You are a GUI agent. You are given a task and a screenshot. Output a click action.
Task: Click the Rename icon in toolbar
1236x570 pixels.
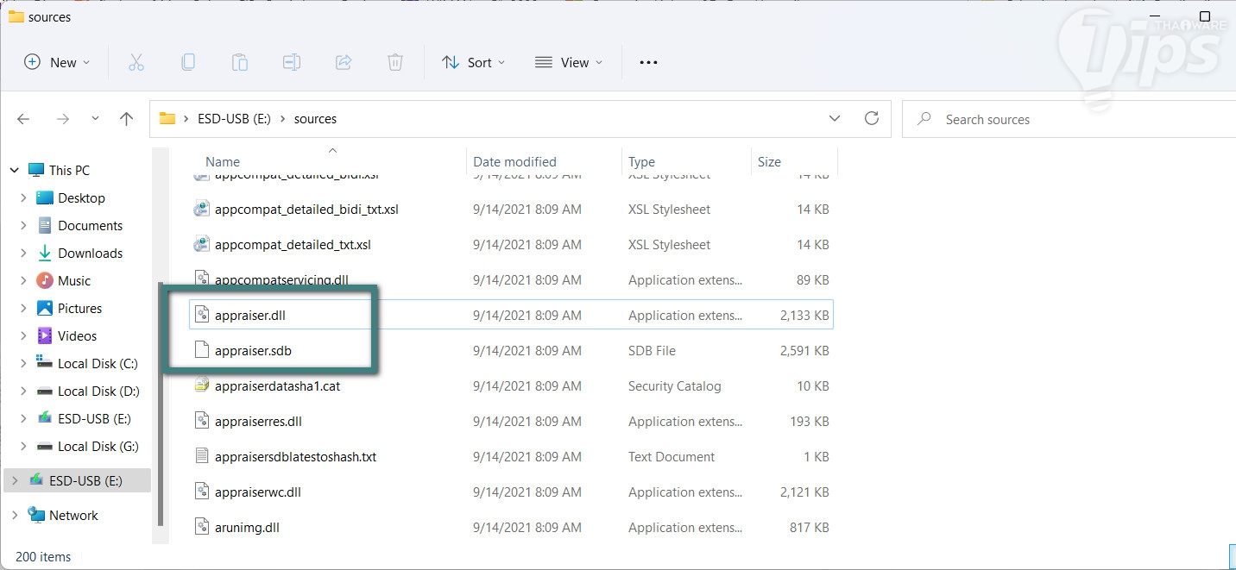point(292,62)
